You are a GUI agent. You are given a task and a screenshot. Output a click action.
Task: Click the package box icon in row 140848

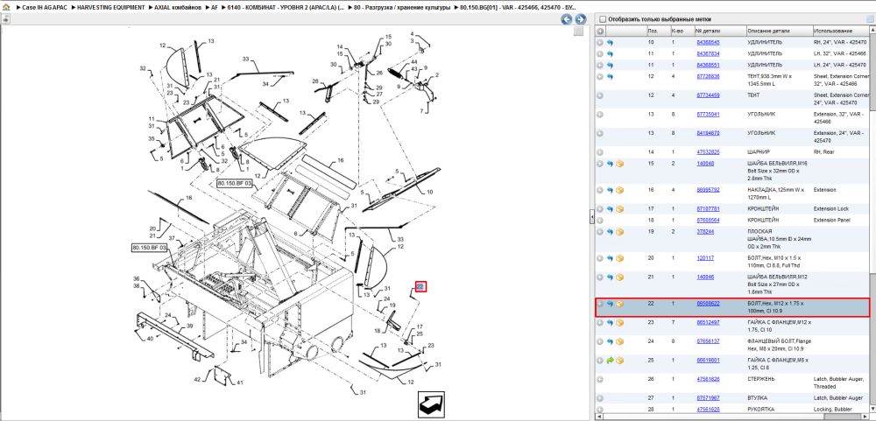coord(619,165)
